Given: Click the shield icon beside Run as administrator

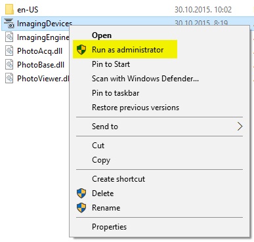Looking at the screenshot, I should point(81,50).
